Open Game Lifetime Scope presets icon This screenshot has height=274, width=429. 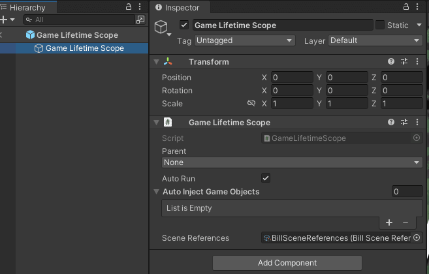404,122
